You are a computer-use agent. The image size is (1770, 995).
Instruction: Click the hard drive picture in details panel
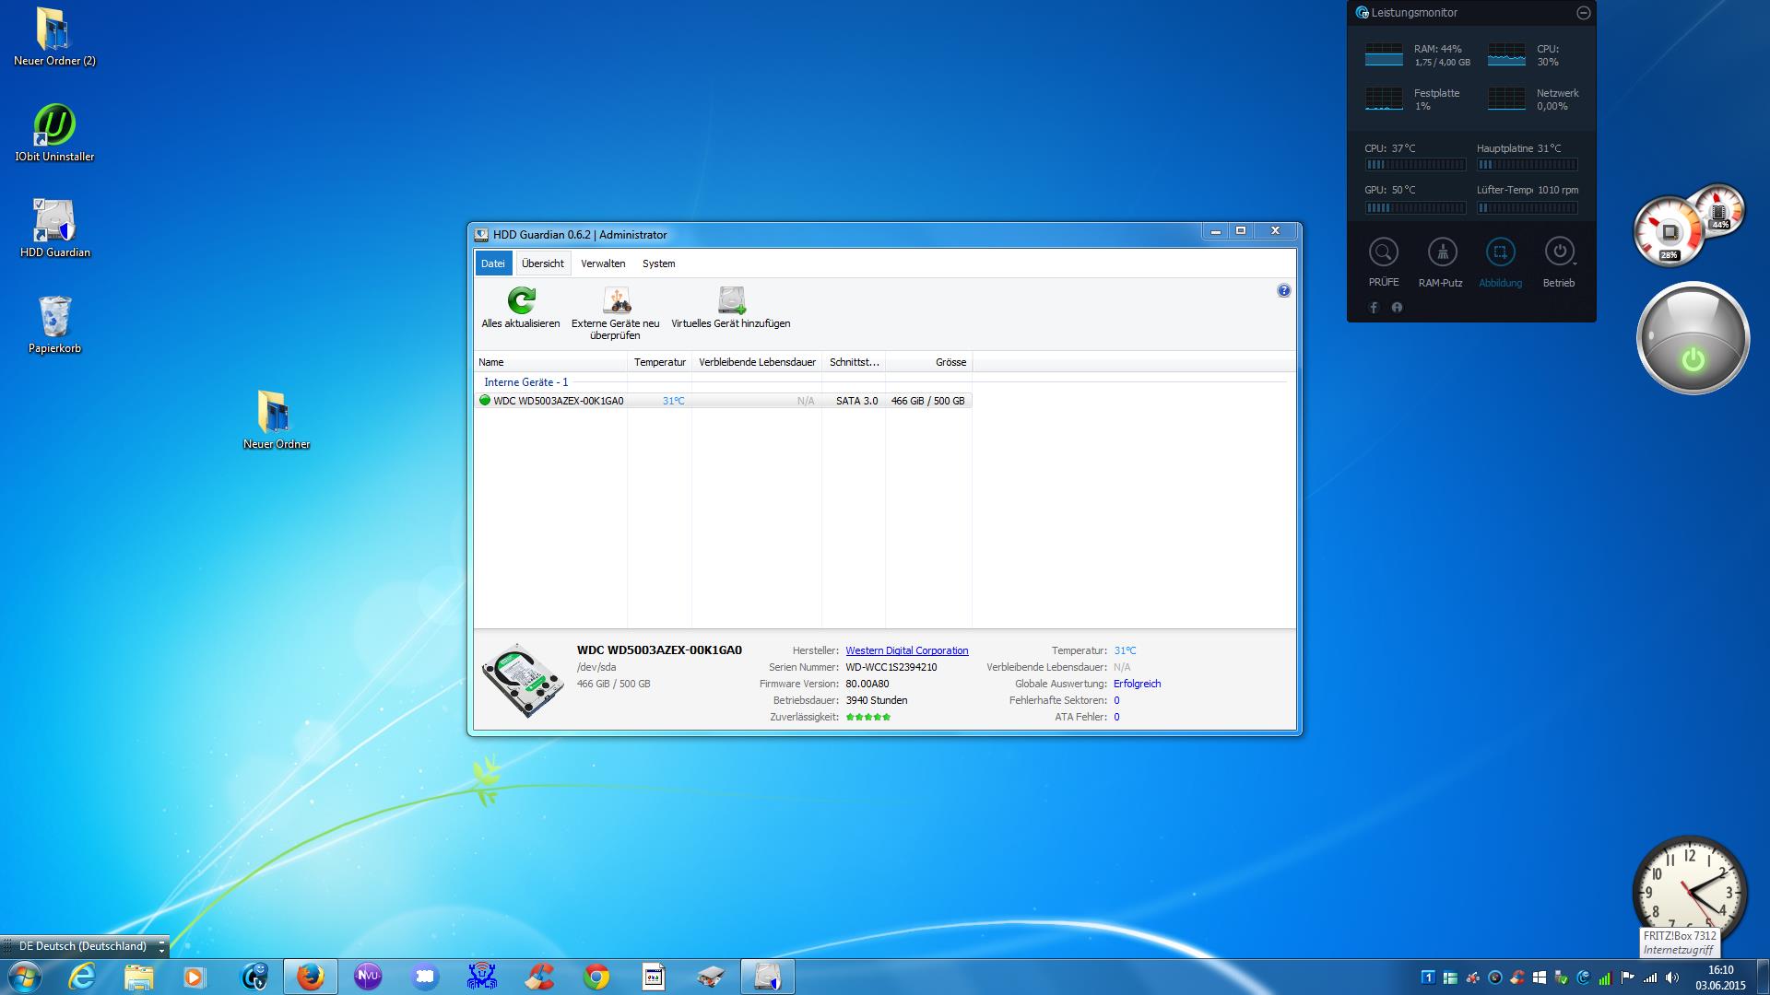coord(523,680)
